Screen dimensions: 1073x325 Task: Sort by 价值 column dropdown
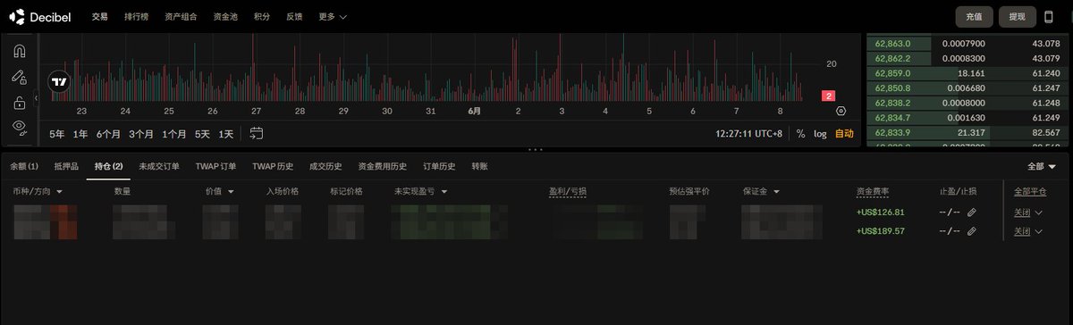[220, 191]
